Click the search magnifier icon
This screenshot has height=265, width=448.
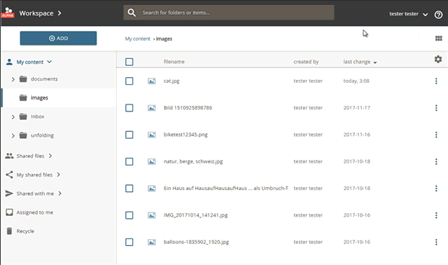(x=132, y=13)
